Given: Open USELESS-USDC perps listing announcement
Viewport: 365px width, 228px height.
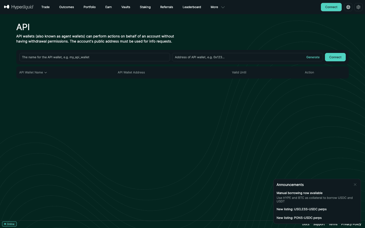Looking at the screenshot, I should coord(301,209).
